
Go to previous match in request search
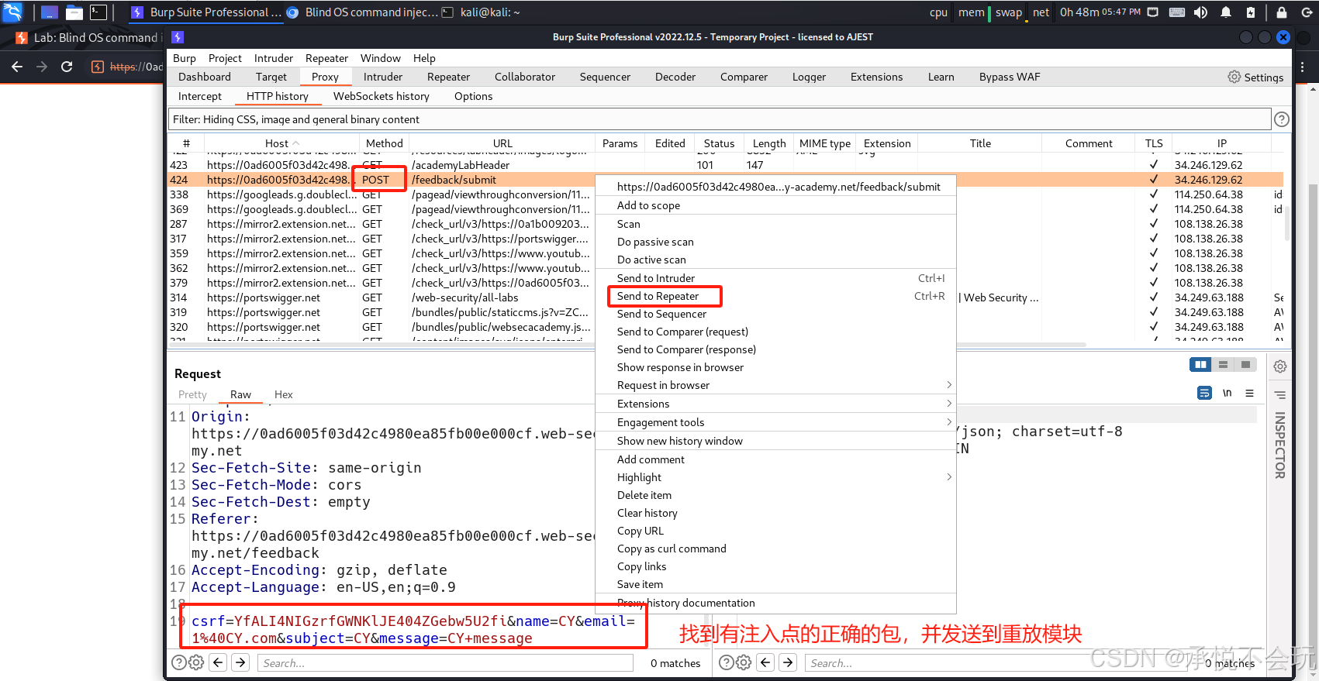[x=218, y=662]
